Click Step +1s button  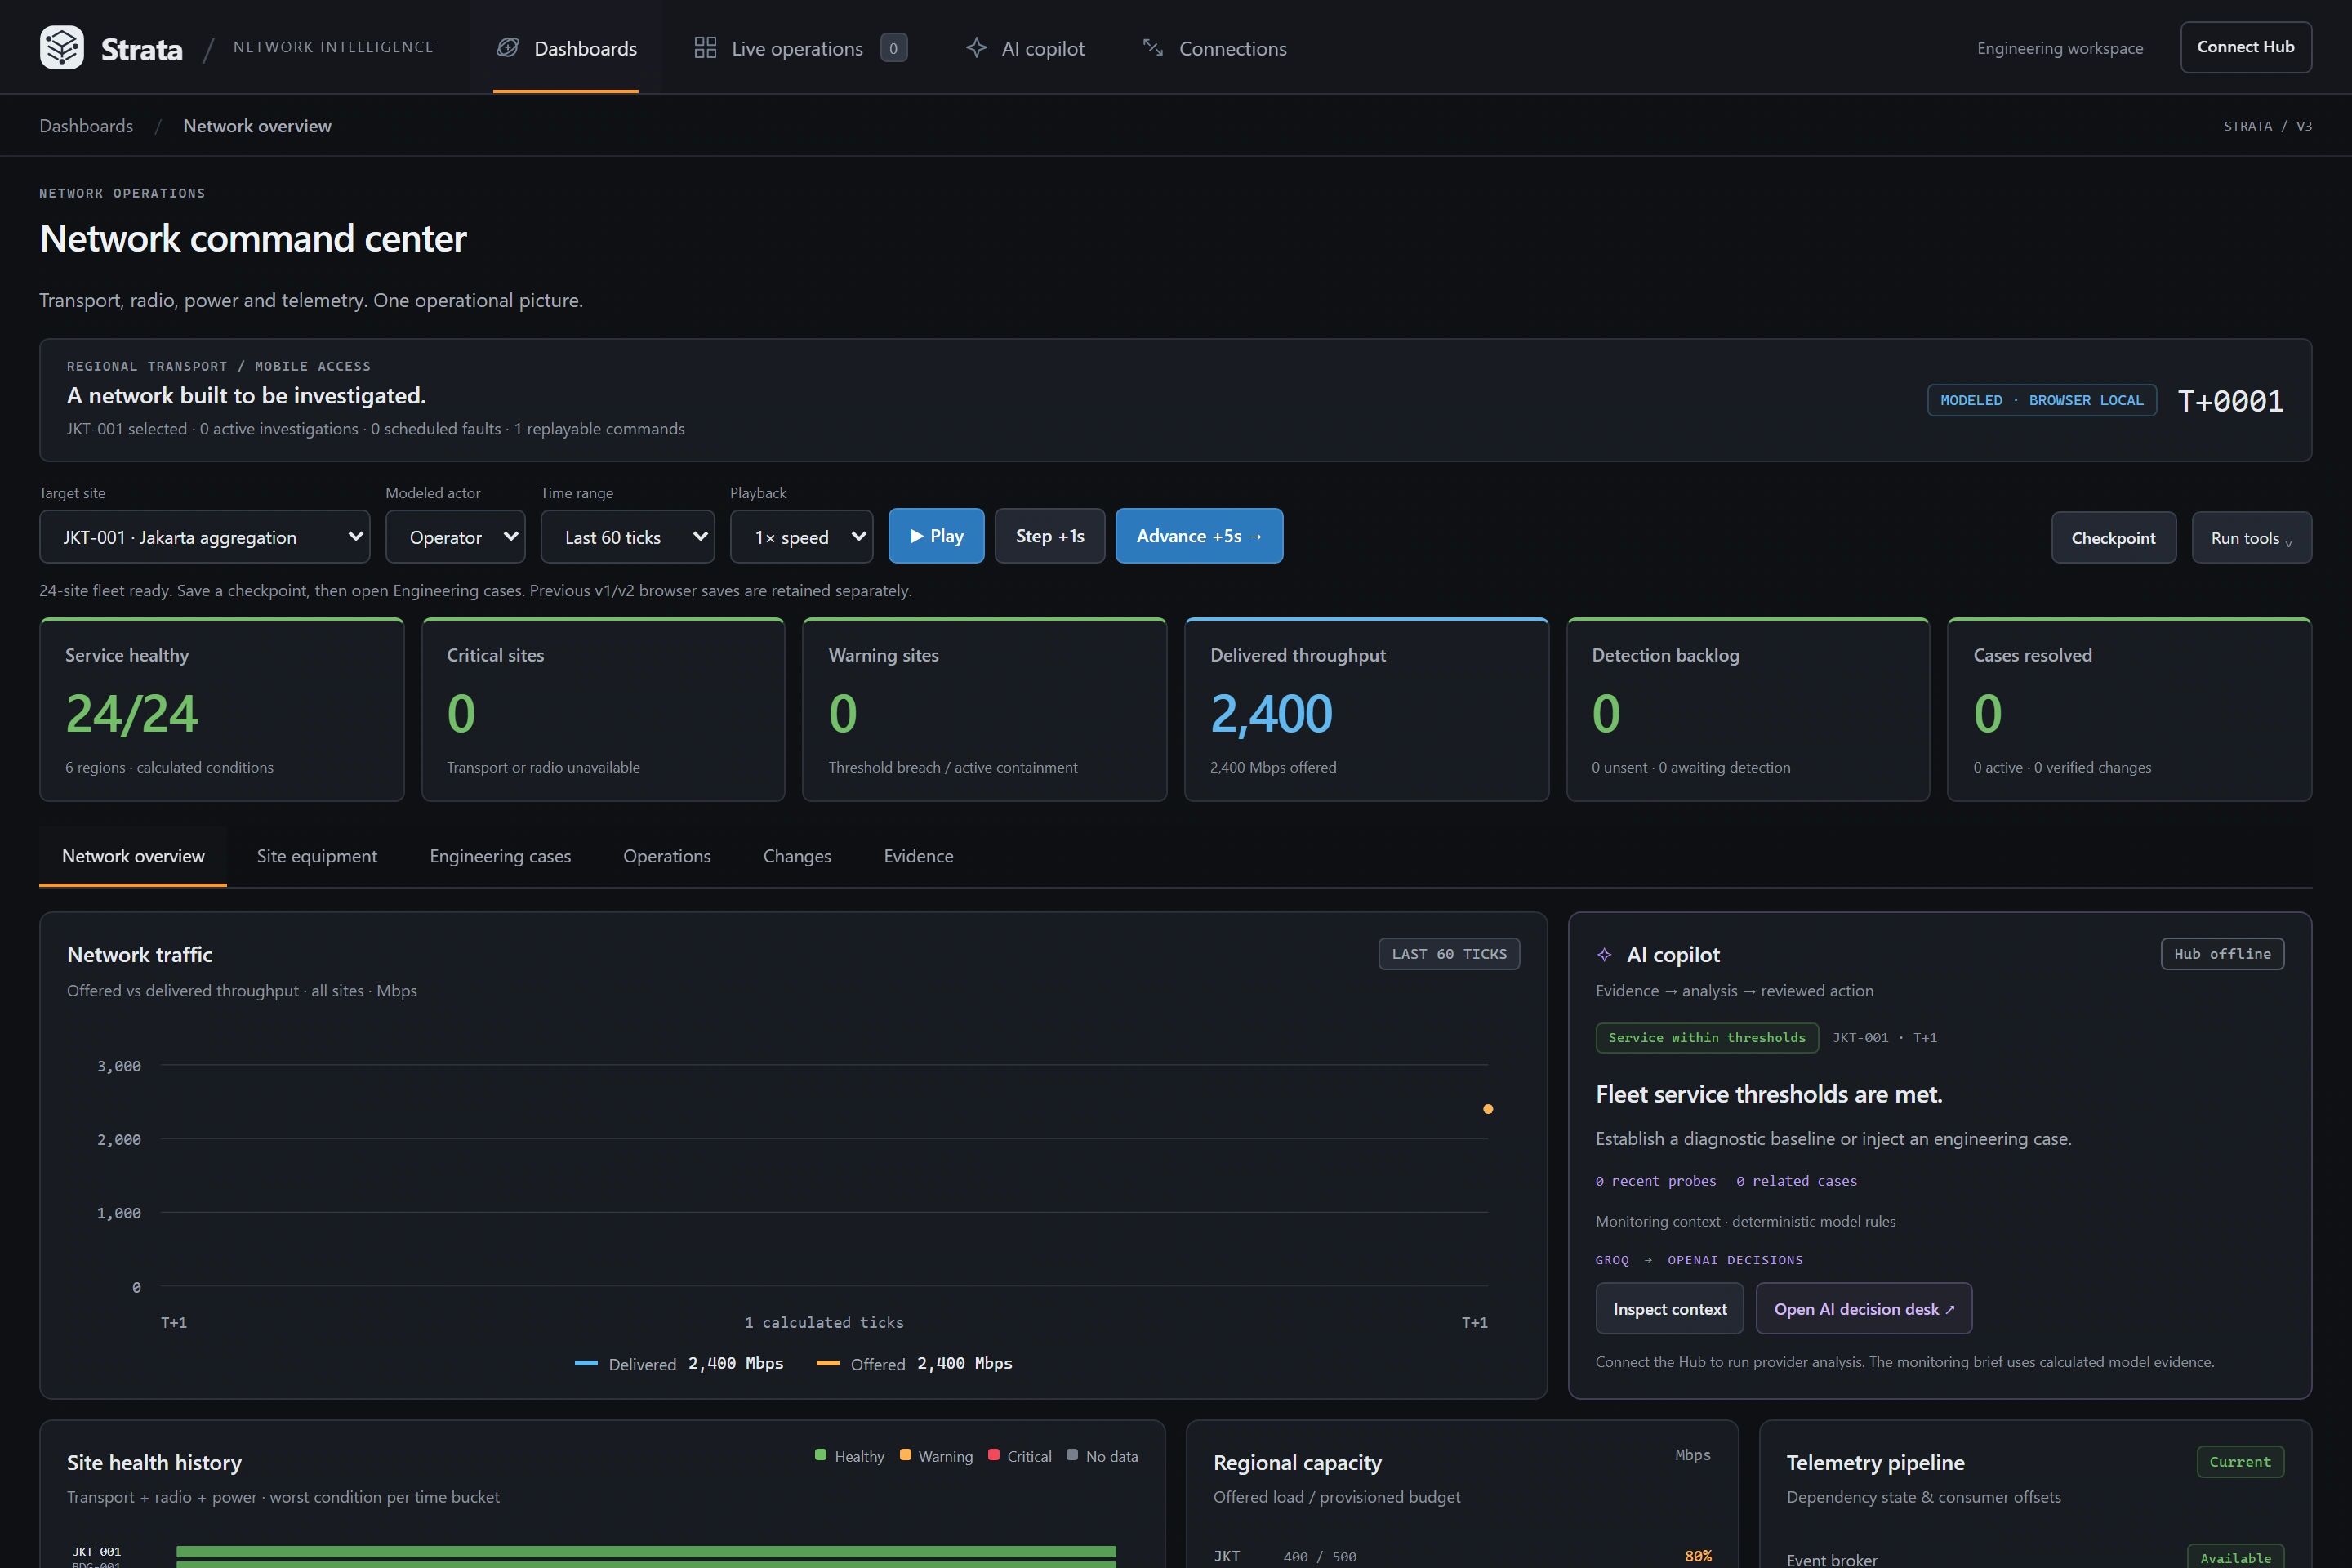coord(1050,536)
